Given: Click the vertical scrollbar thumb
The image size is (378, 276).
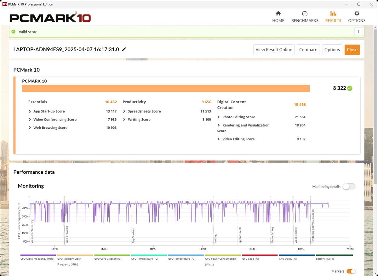Looking at the screenshot, I should 375,107.
